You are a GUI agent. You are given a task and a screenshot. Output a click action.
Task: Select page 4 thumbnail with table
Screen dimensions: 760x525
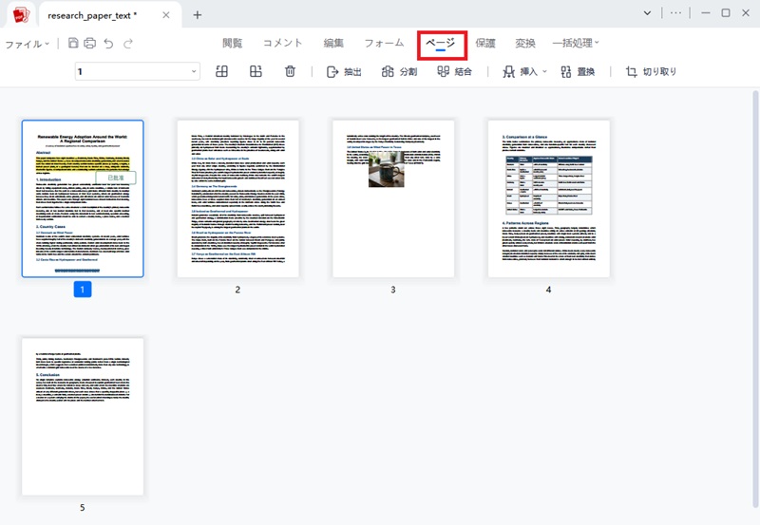549,198
